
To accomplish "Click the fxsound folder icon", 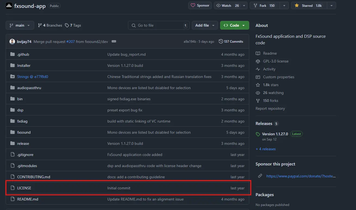I will pyautogui.click(x=12, y=132).
